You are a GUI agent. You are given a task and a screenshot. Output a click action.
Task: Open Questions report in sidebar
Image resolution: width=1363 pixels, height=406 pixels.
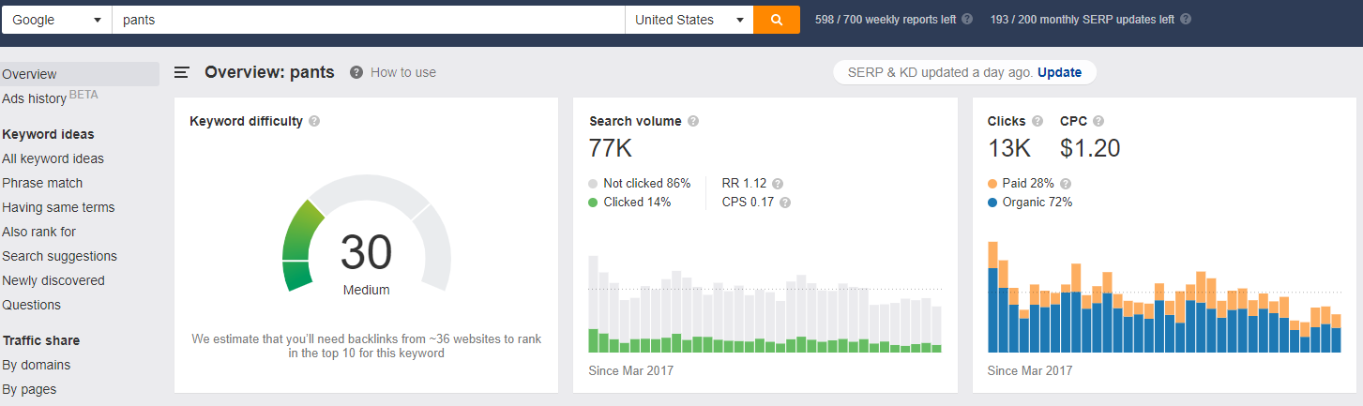pos(31,305)
